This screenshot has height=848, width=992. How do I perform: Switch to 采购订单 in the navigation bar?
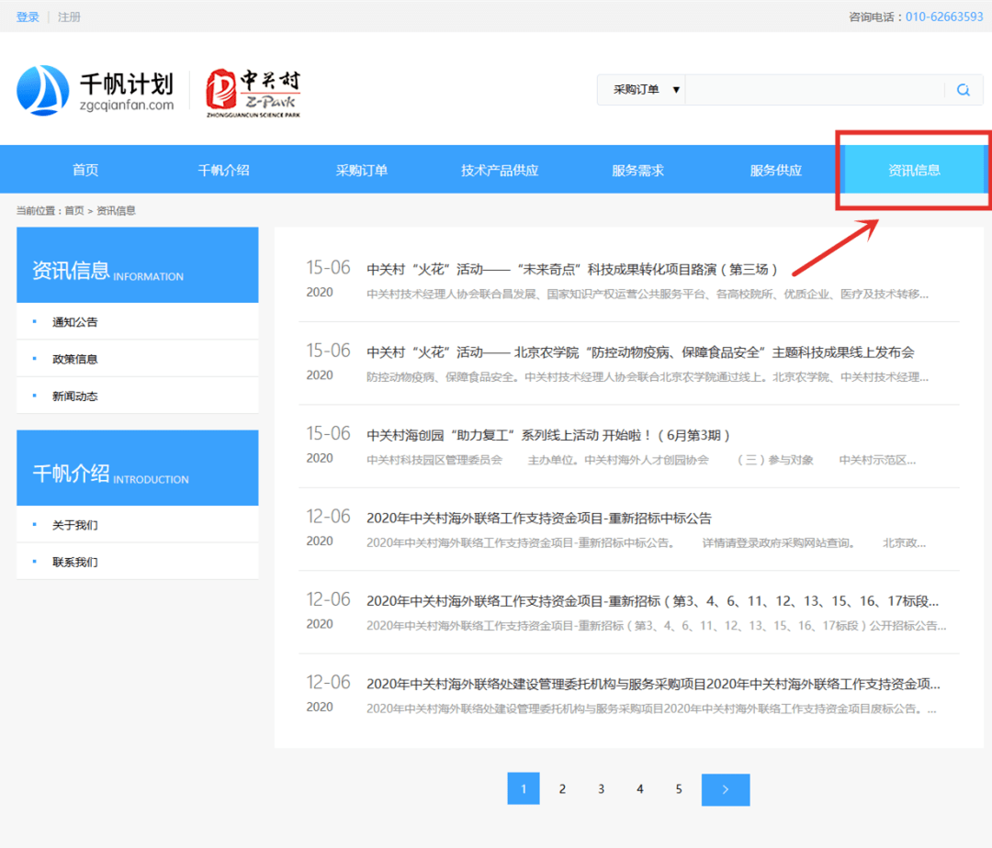tap(361, 170)
